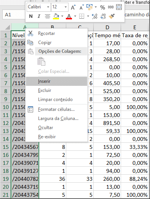Click cell containing 891,50
Viewport: 150px width, 199px height.
(x=107, y=123)
